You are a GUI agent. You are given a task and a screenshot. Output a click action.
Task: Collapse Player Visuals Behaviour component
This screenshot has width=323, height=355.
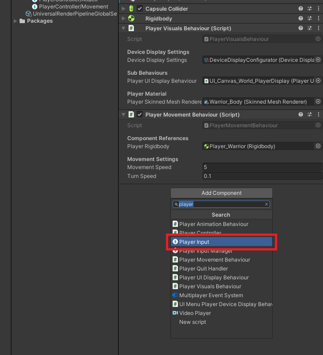coord(123,28)
